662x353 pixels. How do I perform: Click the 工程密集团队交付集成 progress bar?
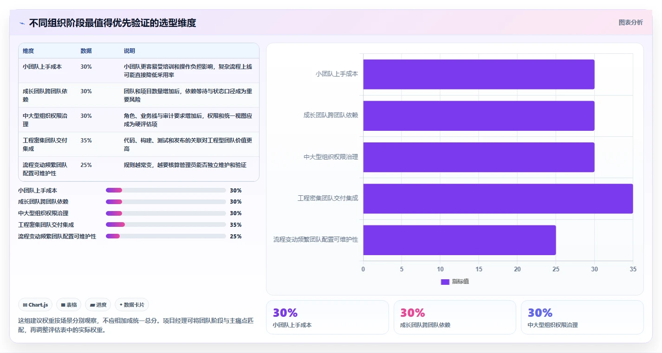166,225
